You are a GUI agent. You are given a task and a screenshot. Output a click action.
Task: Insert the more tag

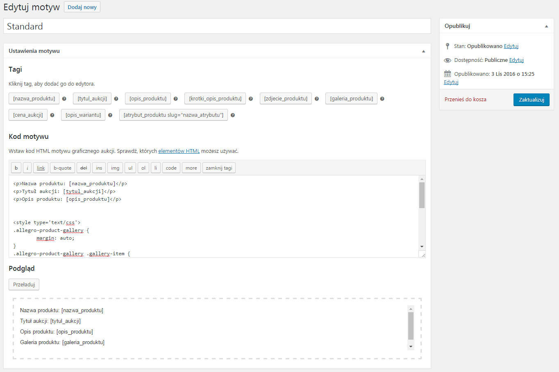[191, 168]
